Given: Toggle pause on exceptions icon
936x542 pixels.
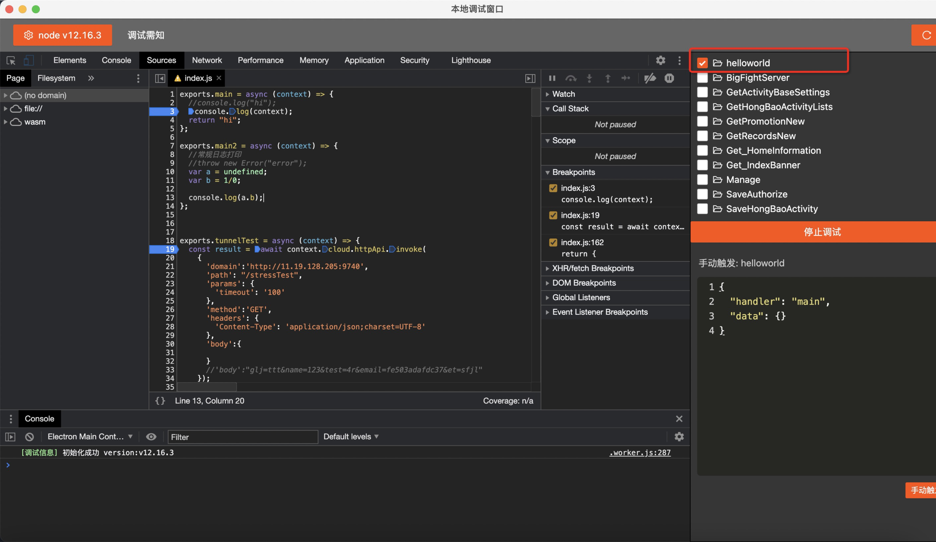Looking at the screenshot, I should (x=669, y=78).
